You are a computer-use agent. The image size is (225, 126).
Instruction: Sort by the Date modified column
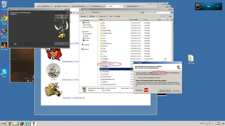click(136, 20)
